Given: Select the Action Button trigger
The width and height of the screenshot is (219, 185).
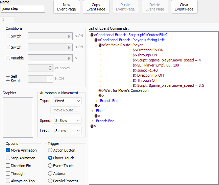Looking at the screenshot, I should [50, 150].
